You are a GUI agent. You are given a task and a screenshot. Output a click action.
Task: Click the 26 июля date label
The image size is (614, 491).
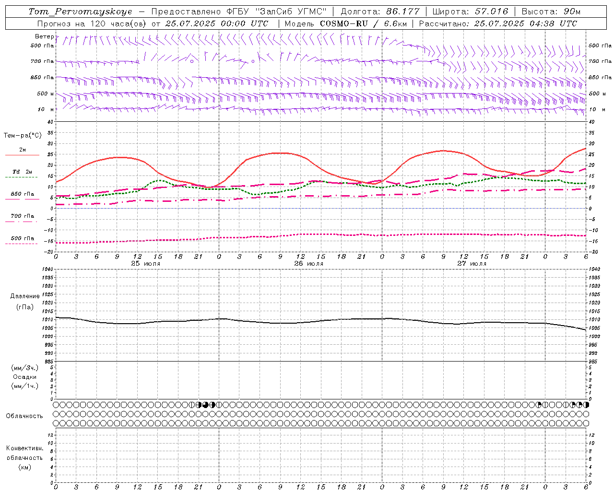309,264
